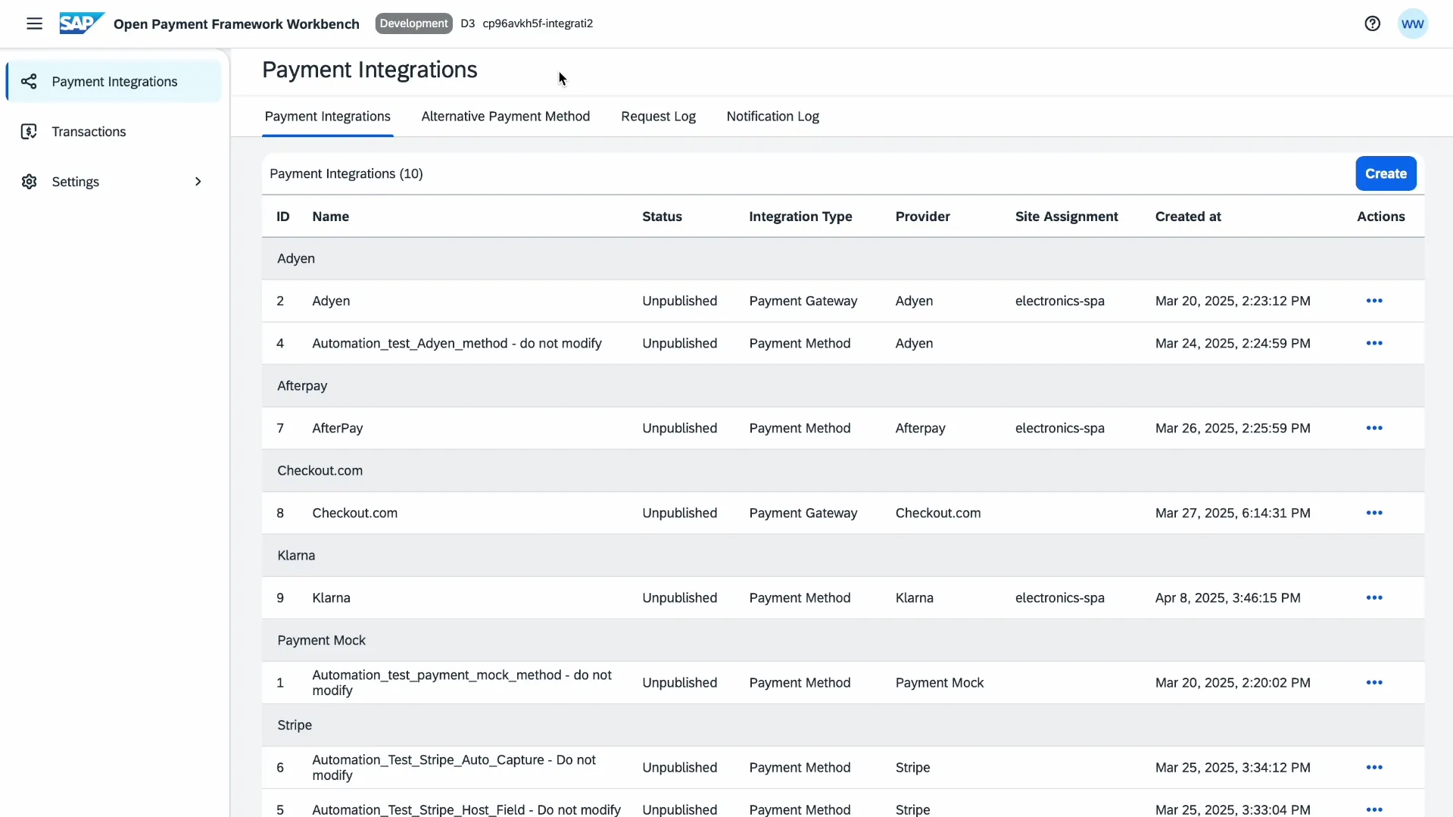The width and height of the screenshot is (1453, 817).
Task: Select the Klarna name cell in row 9
Action: [x=331, y=597]
